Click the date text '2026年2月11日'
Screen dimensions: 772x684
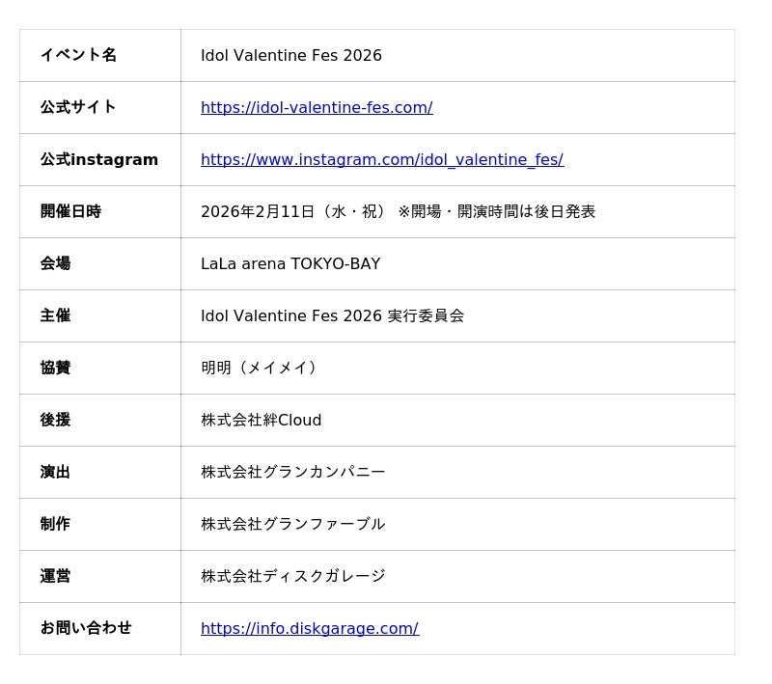[x=258, y=212]
